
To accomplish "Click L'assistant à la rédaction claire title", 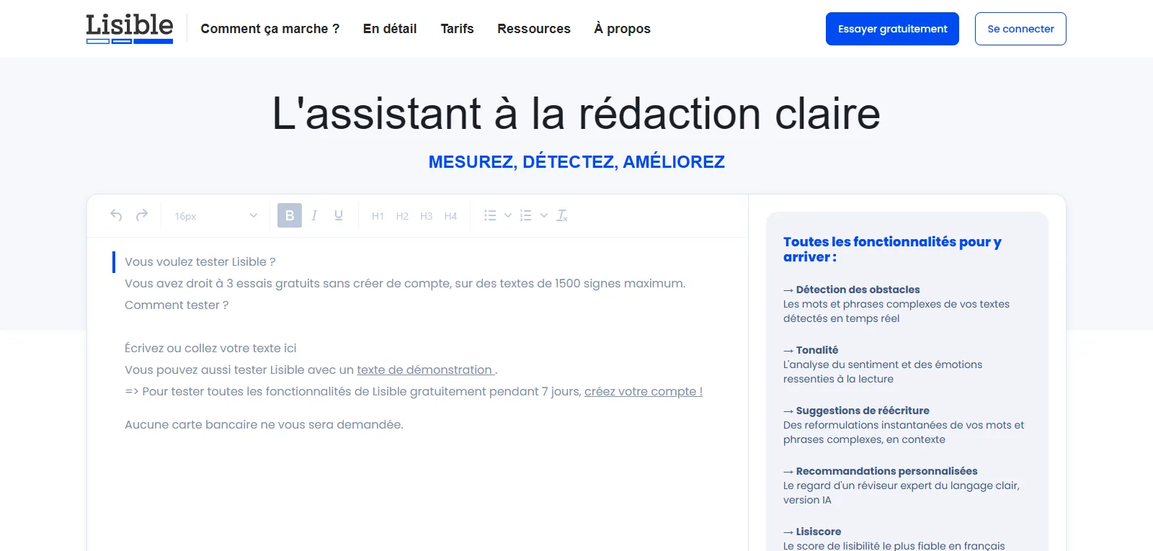I will 576,114.
